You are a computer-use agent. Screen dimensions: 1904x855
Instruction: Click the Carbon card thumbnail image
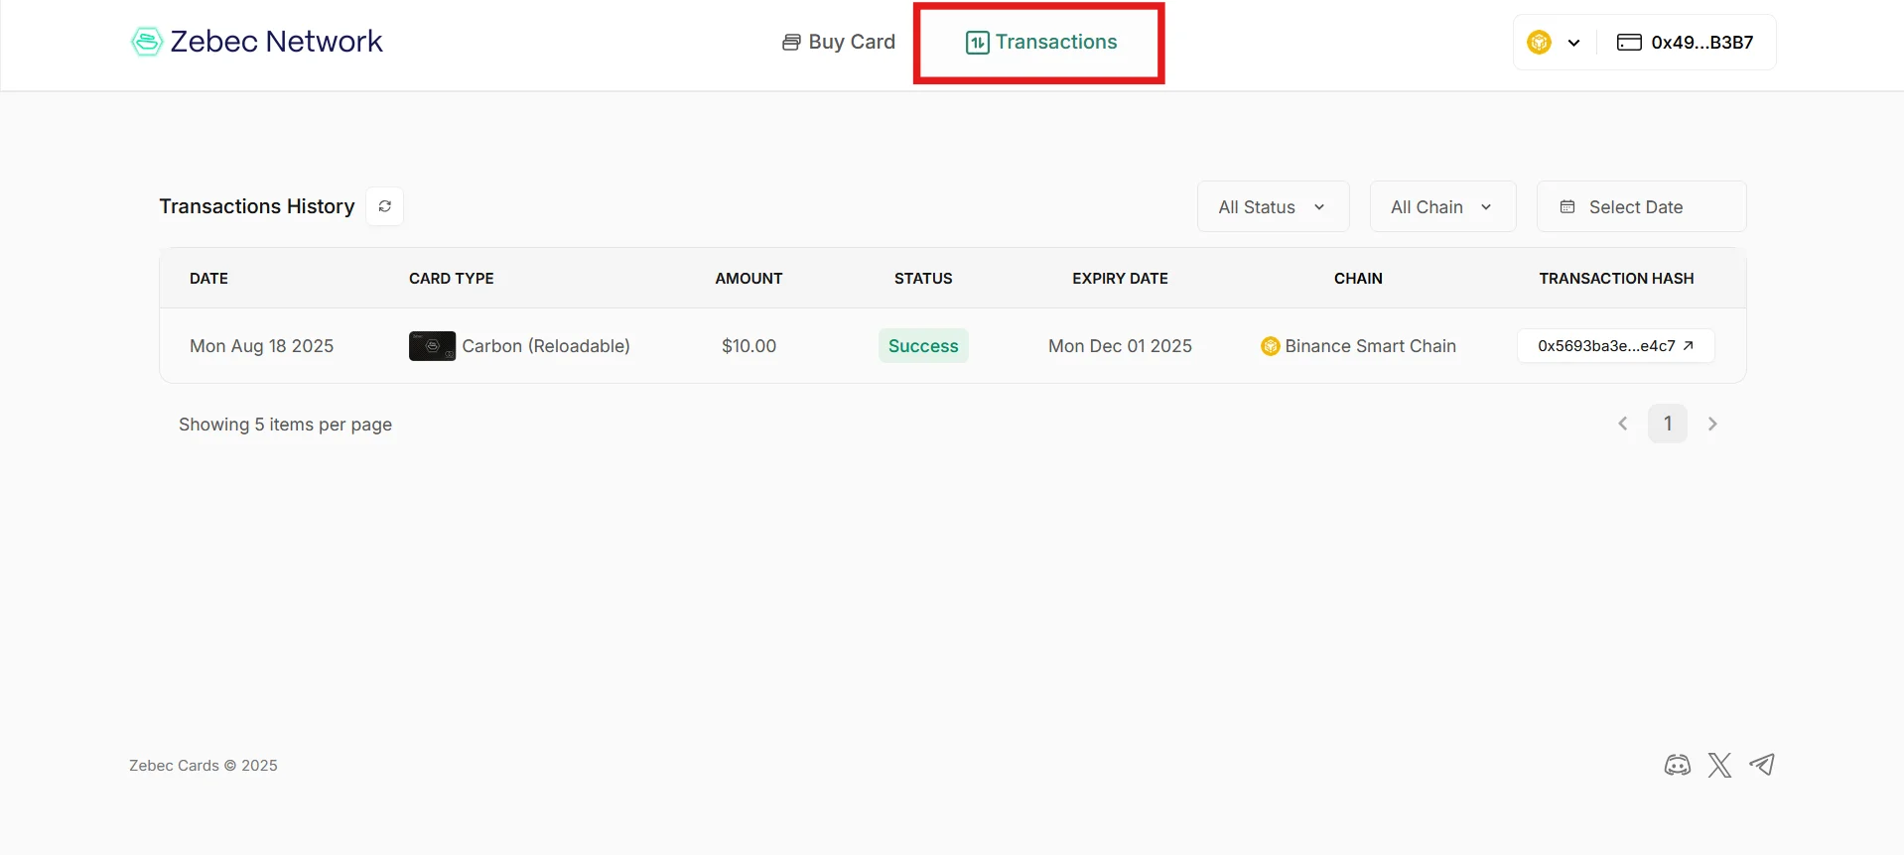coord(432,346)
